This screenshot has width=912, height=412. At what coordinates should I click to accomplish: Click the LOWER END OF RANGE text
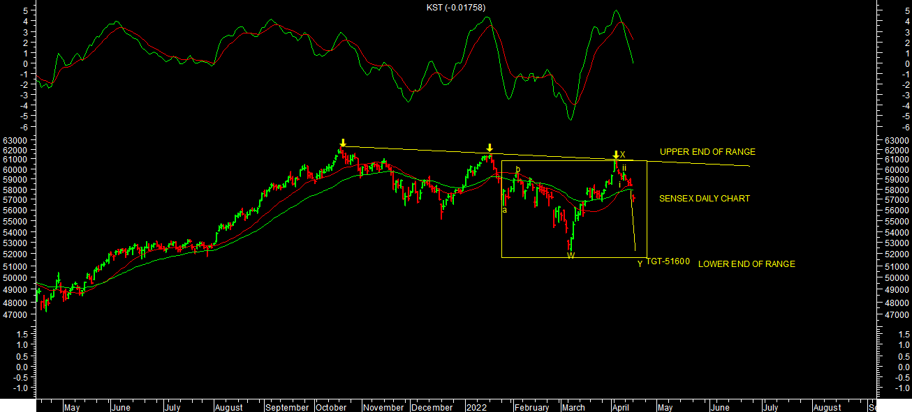pos(746,264)
